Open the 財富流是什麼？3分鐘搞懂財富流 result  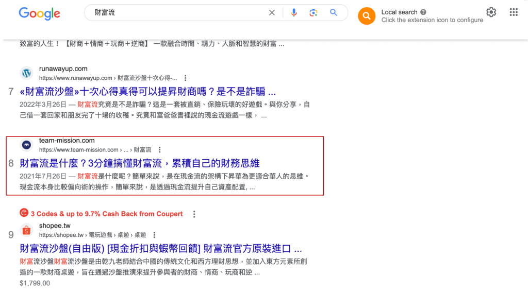coord(139,163)
